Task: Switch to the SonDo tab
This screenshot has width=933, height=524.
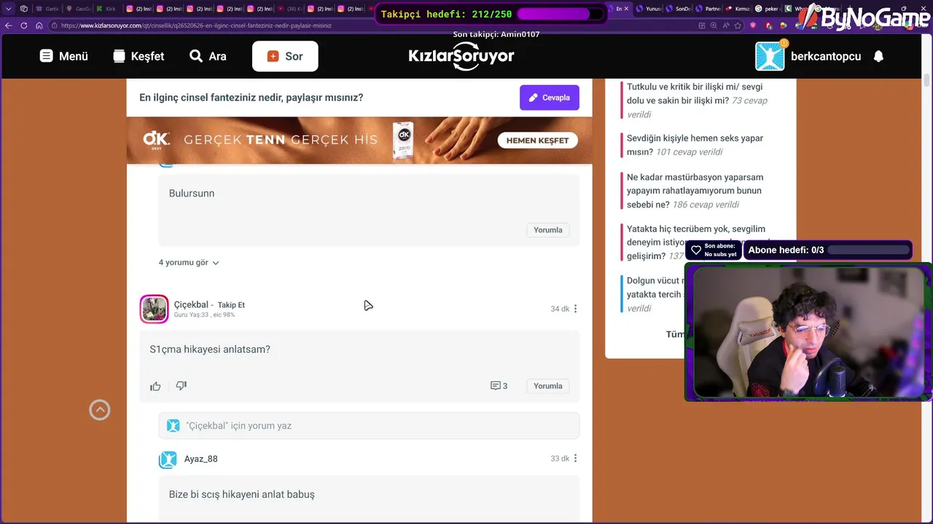Action: click(678, 9)
